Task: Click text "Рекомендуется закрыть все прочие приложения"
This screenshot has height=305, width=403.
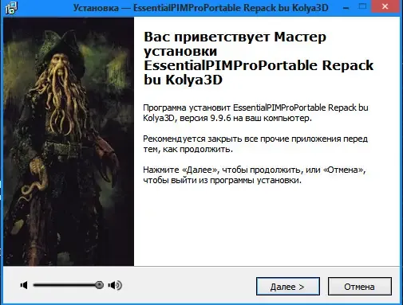Action: (x=242, y=139)
